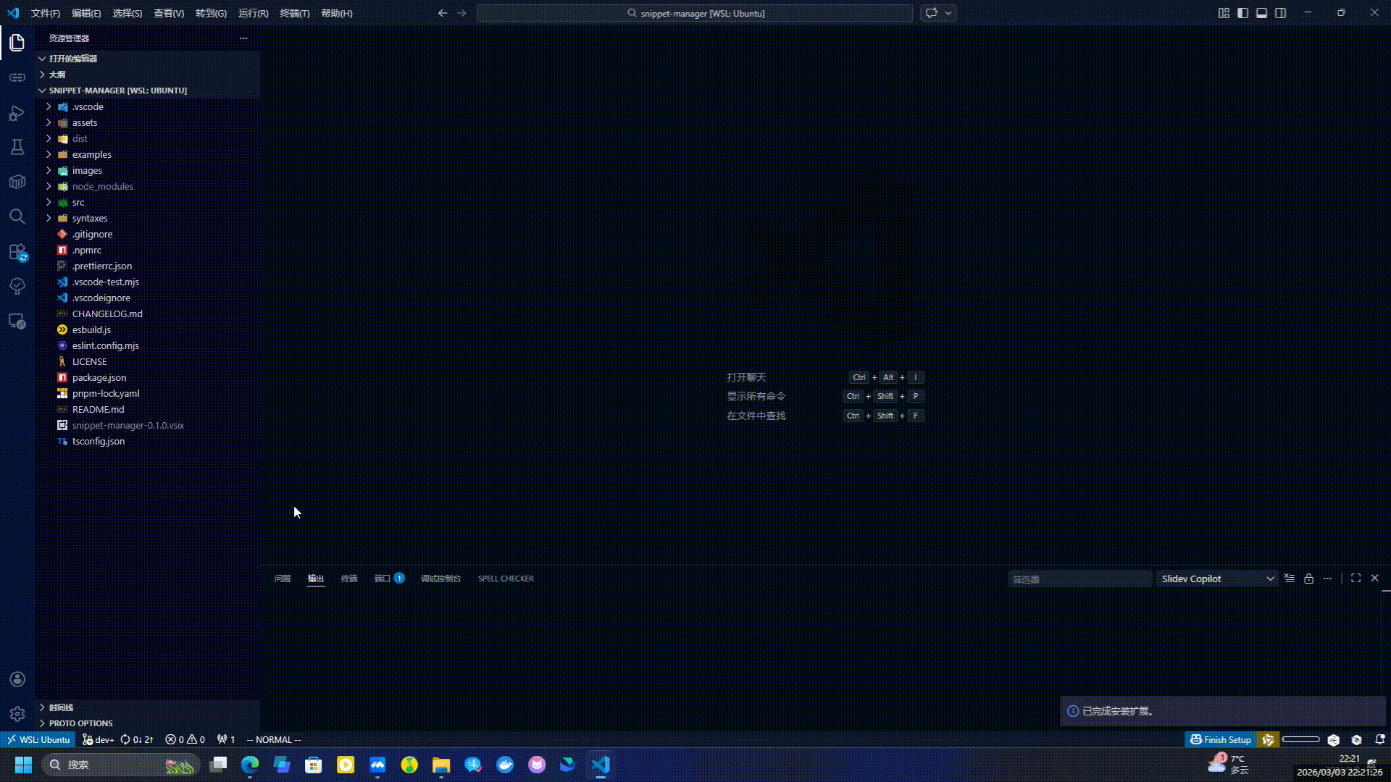Switch to the 终端 panel tab
This screenshot has height=782, width=1391.
[349, 578]
